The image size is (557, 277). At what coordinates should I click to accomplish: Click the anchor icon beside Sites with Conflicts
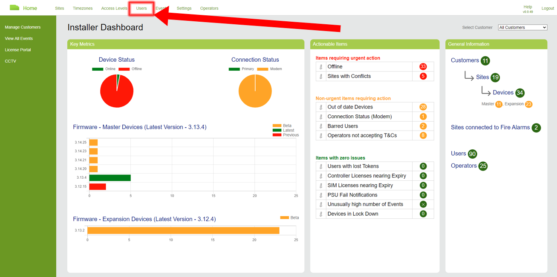(321, 76)
